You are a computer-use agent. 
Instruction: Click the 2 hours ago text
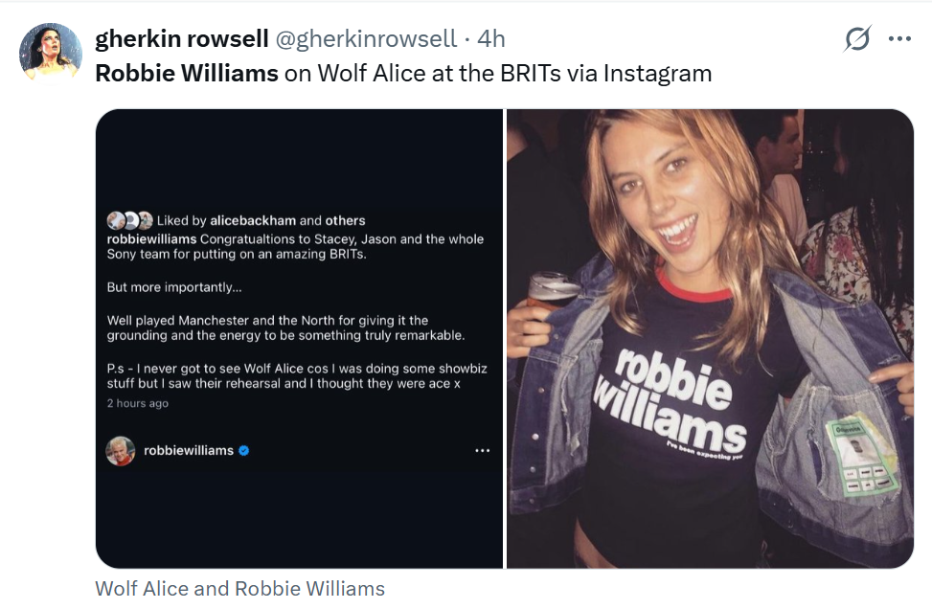point(138,403)
